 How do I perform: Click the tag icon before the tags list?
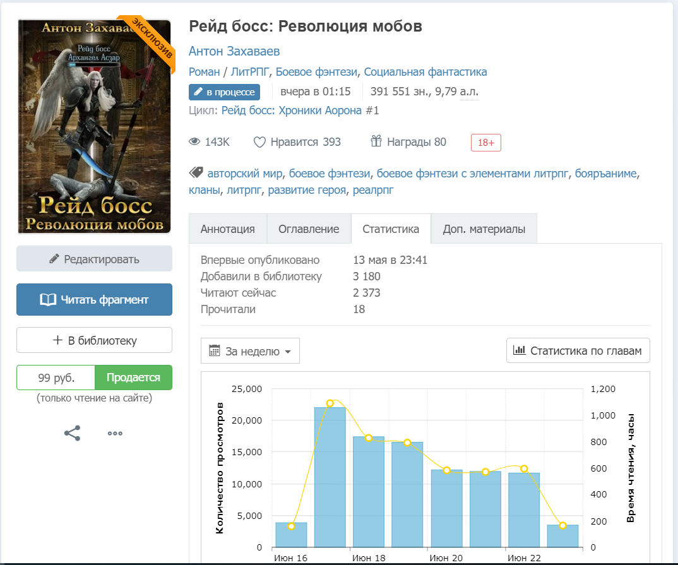196,172
